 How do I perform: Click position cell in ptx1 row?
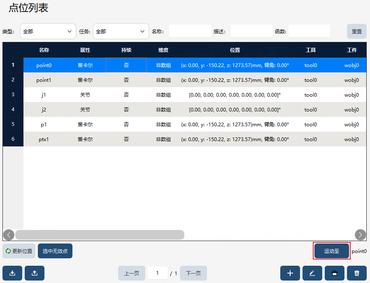(x=235, y=139)
